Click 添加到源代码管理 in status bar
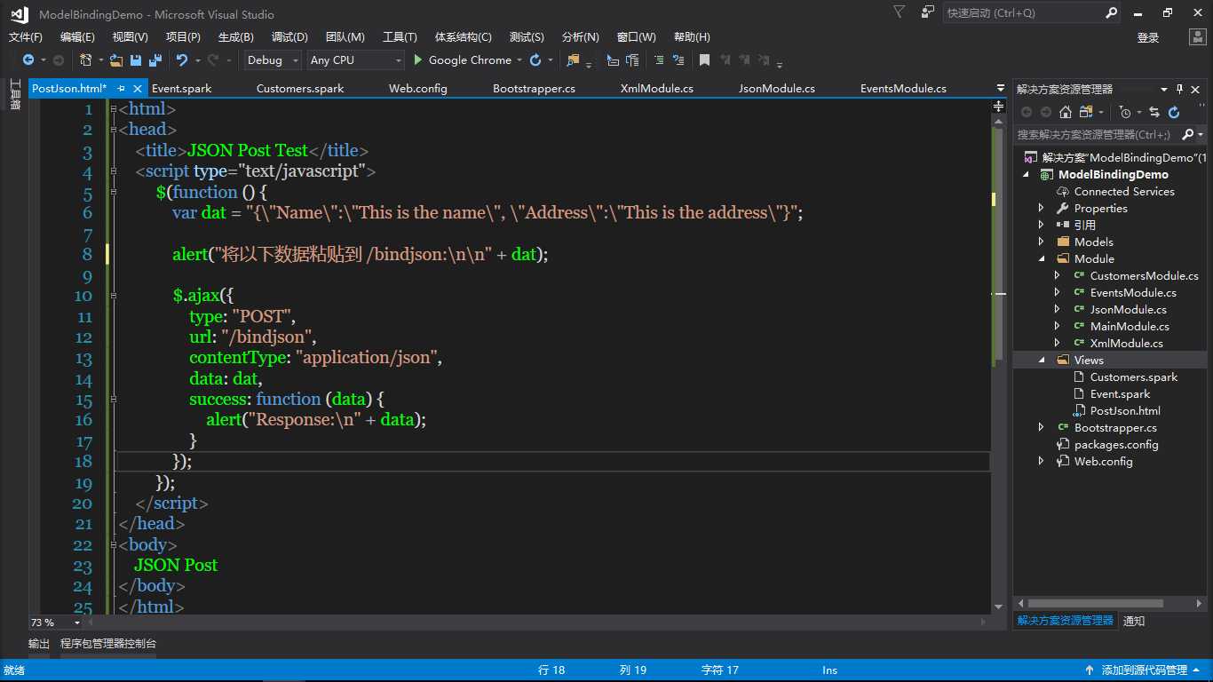 [1144, 670]
